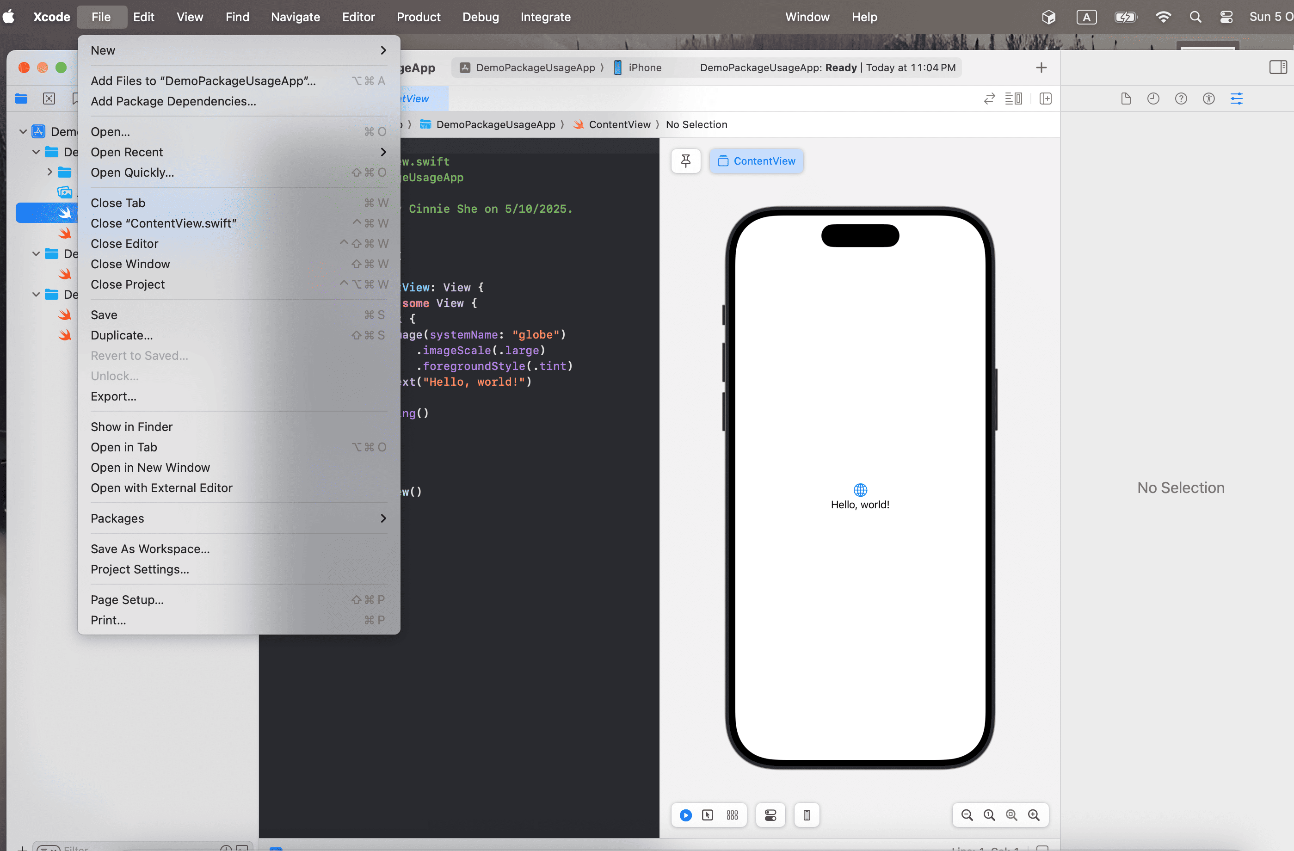Expand the Open Recent submenu

(127, 152)
